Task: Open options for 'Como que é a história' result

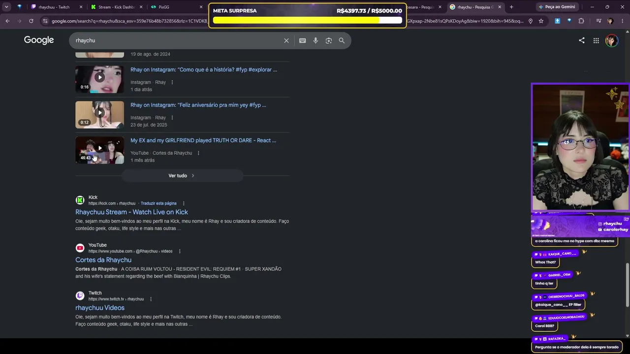Action: click(172, 83)
